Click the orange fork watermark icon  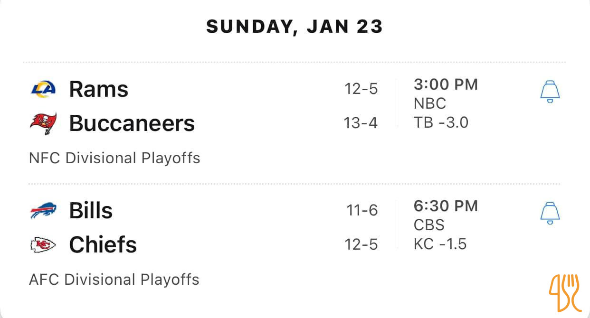pos(565,292)
